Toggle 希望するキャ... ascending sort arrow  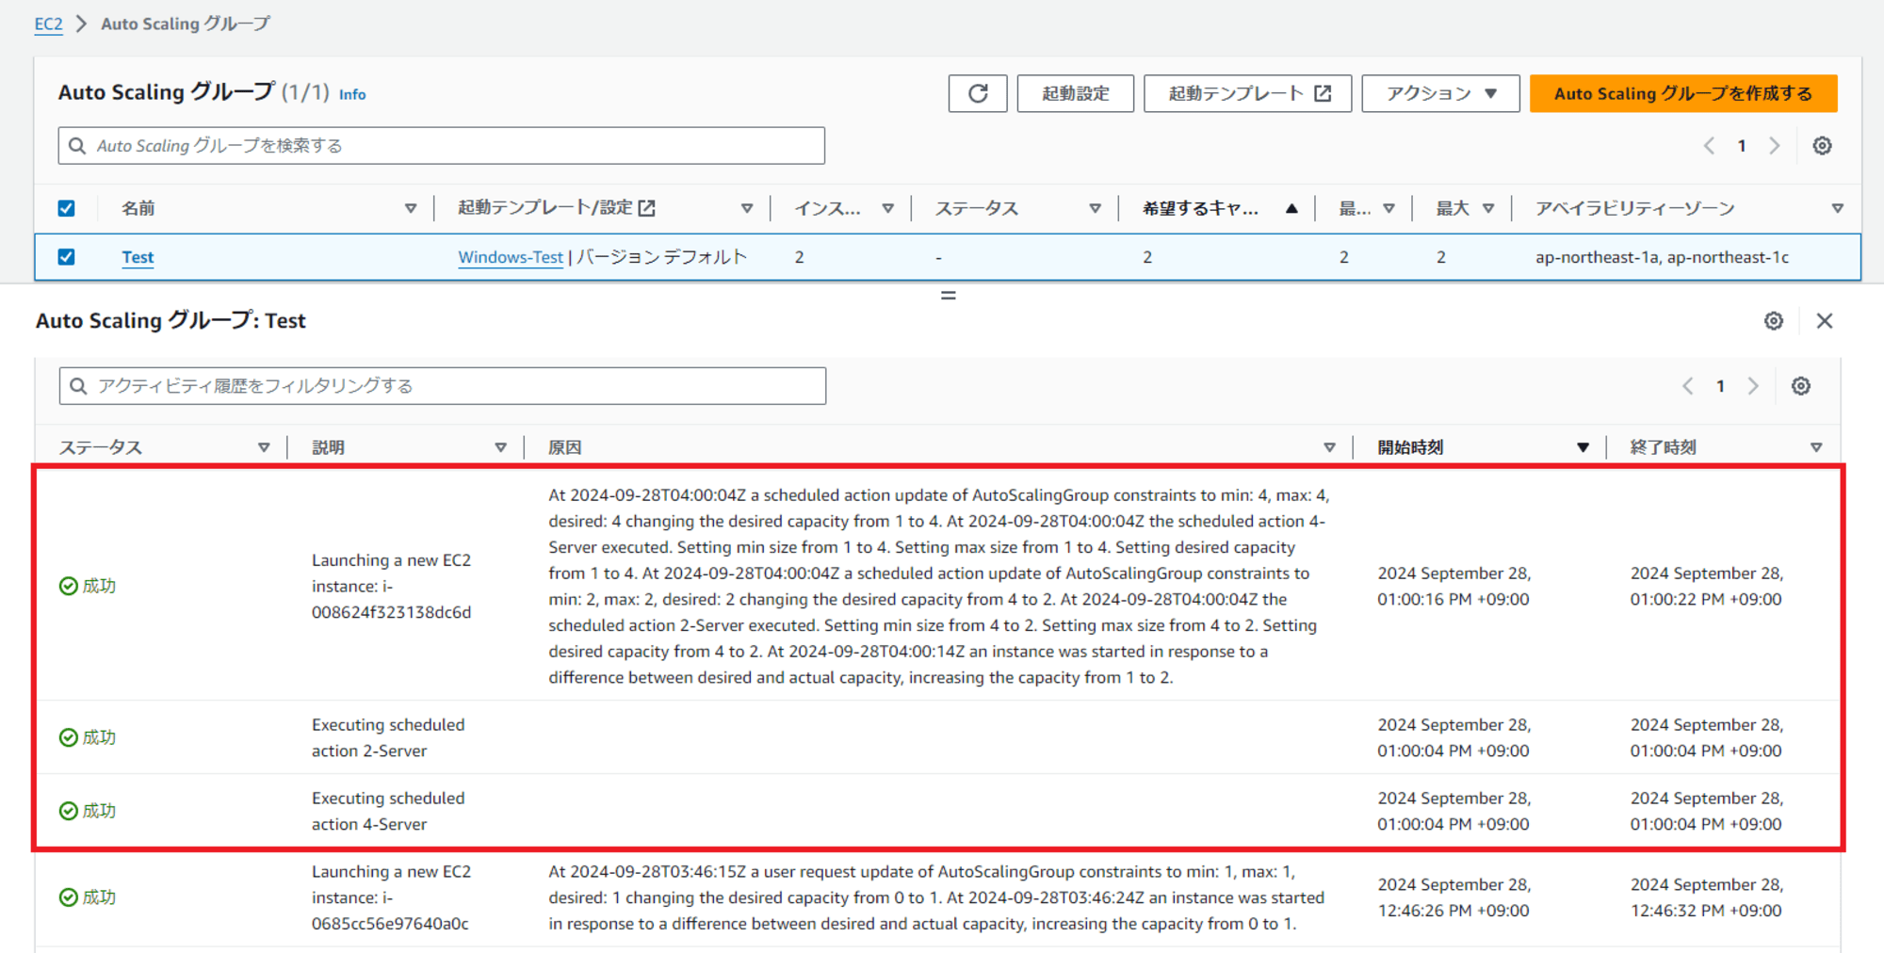[1291, 208]
